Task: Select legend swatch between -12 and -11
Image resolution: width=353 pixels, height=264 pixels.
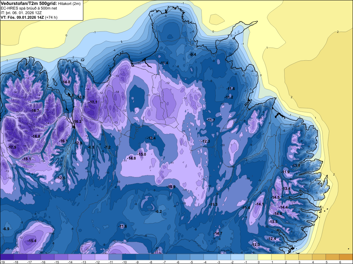Action: tap(102, 257)
